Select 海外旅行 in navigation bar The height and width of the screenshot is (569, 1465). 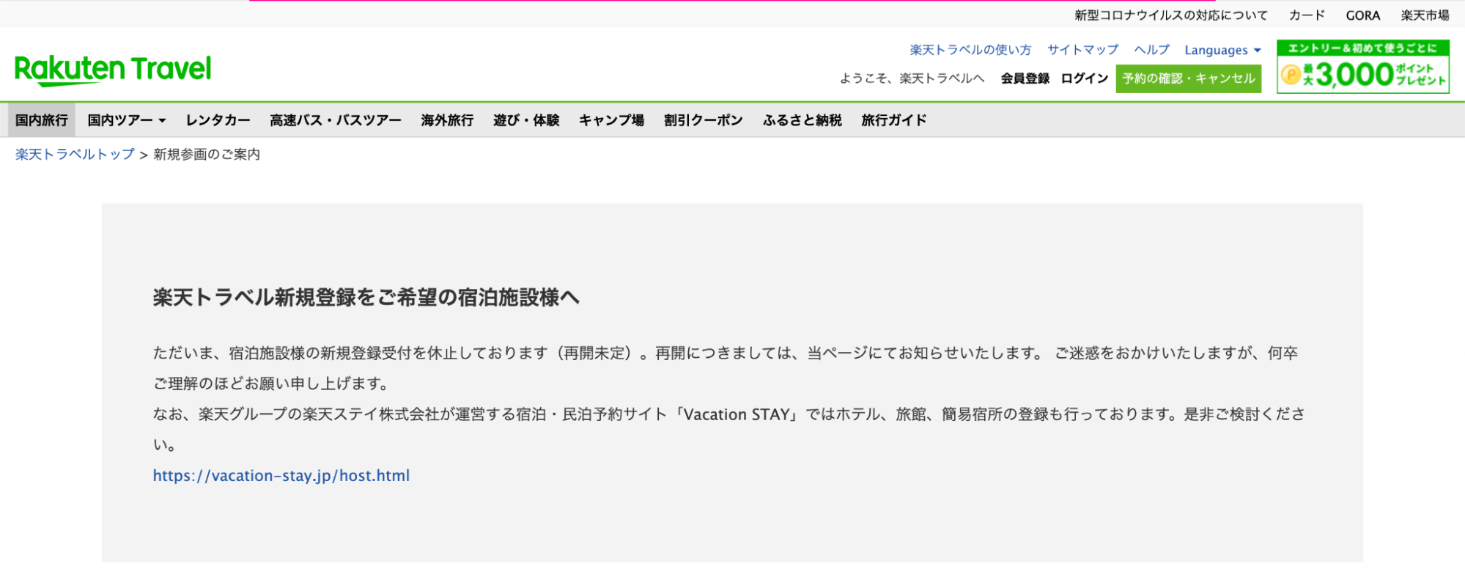[x=447, y=120]
